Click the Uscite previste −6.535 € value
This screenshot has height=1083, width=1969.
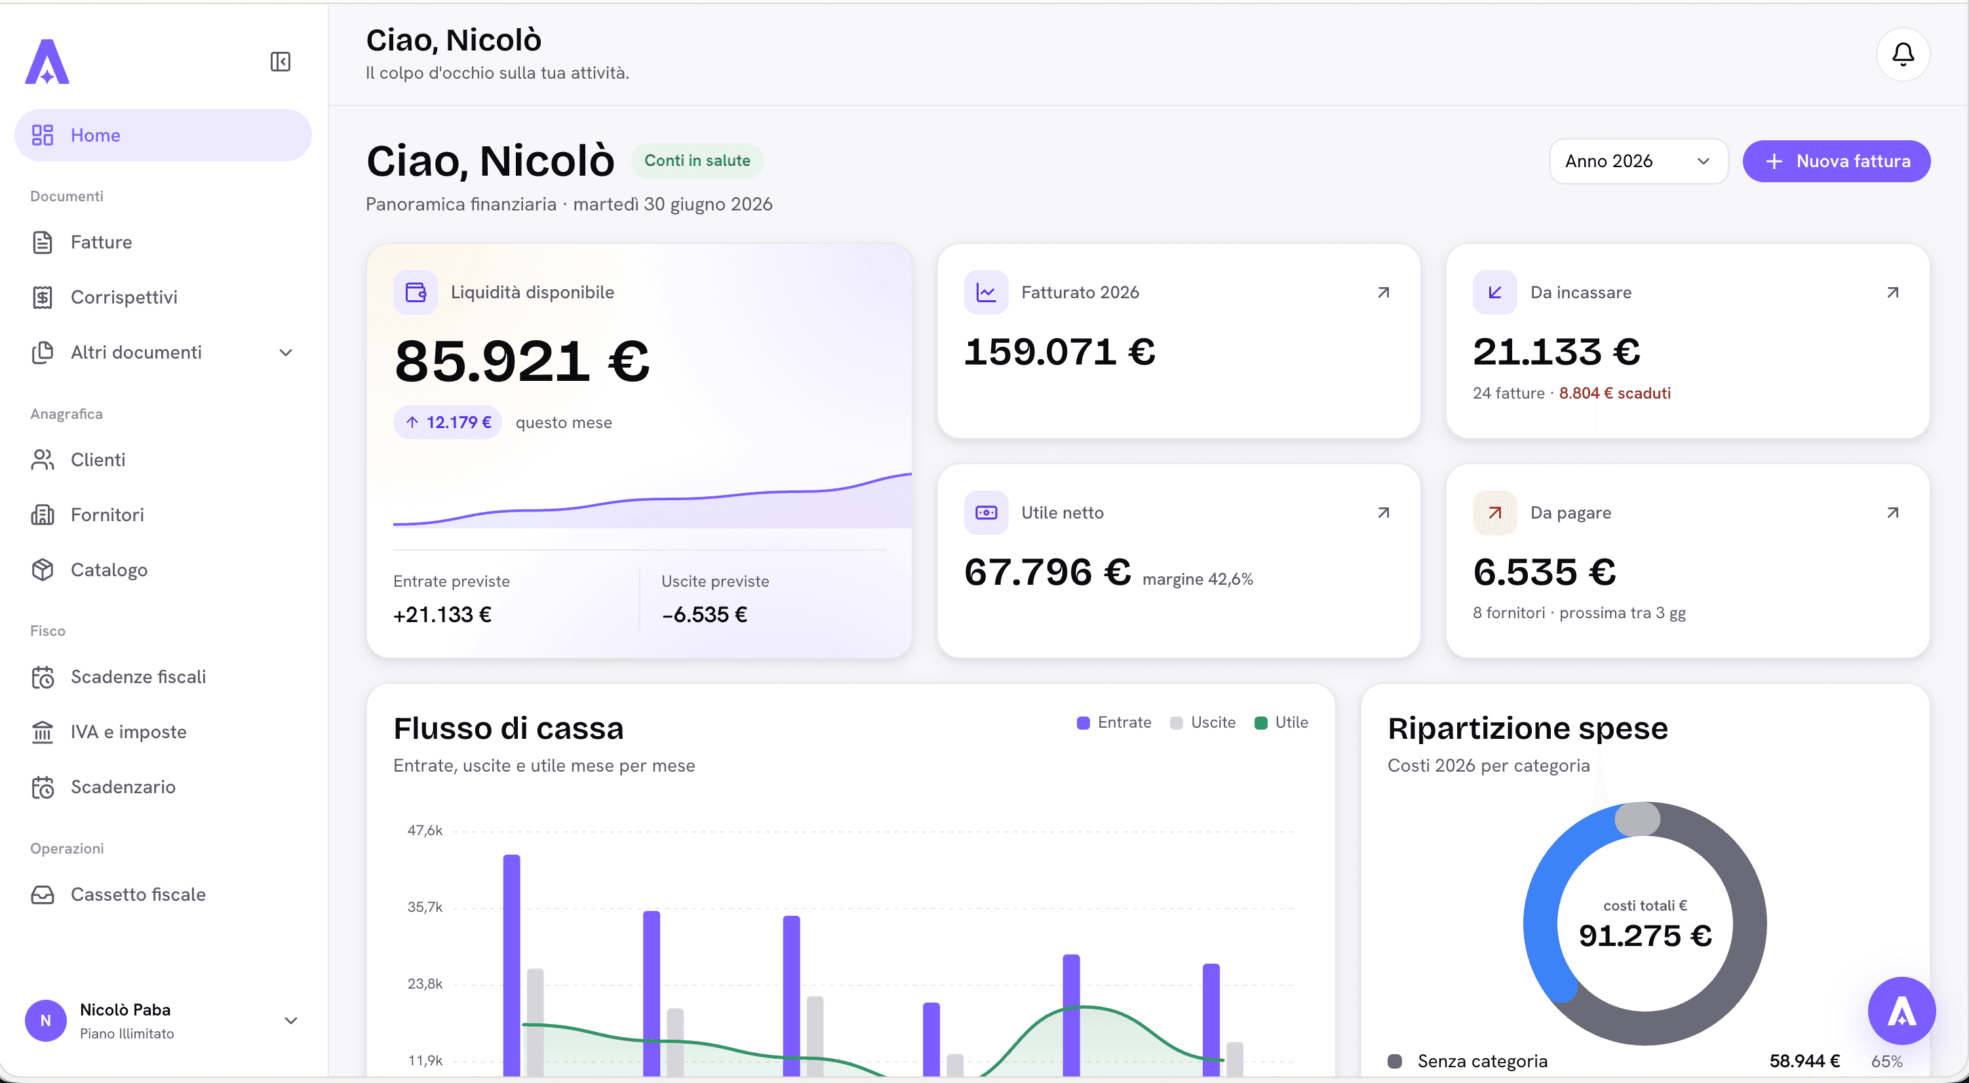704,614
